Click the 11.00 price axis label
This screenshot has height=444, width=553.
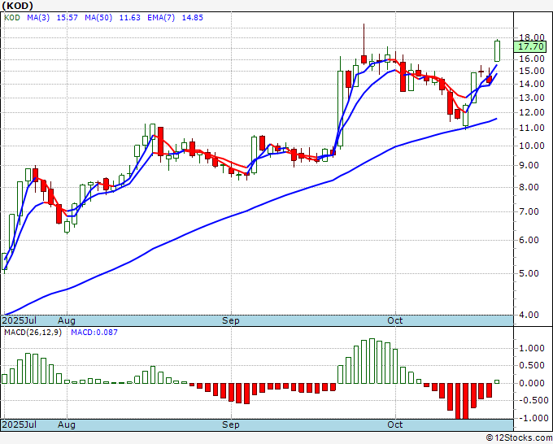pyautogui.click(x=532, y=128)
